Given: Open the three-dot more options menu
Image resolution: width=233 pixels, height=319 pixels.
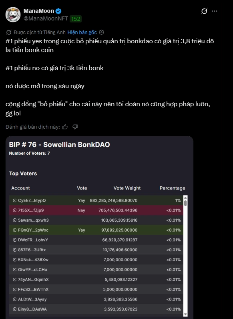Looking at the screenshot, I should click(214, 11).
